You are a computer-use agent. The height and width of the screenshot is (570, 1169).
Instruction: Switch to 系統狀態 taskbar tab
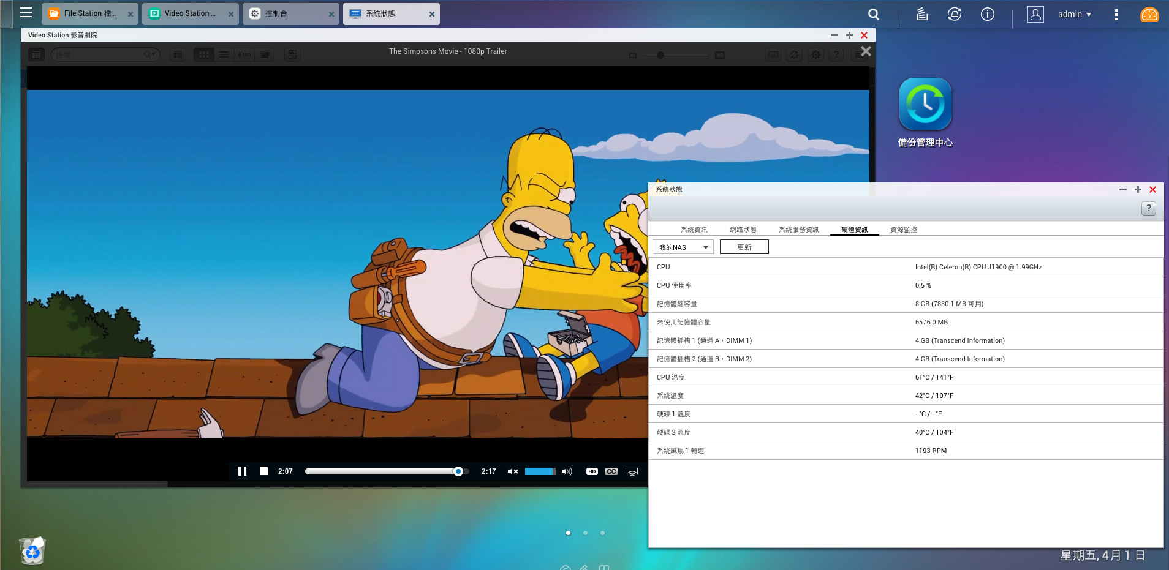(392, 13)
